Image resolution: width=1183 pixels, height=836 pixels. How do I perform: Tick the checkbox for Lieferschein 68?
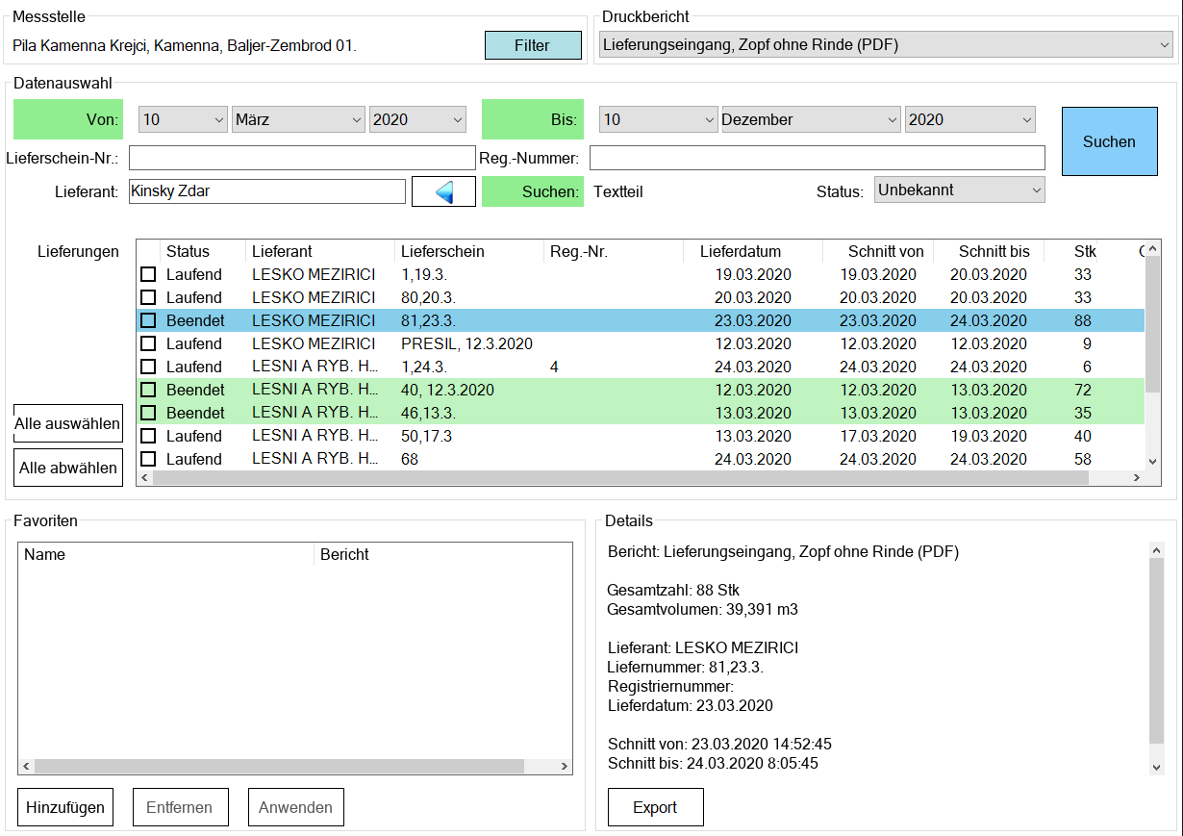pyautogui.click(x=148, y=459)
